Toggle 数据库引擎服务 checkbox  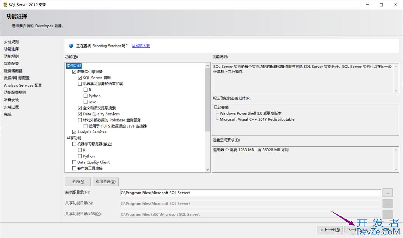tap(74, 72)
